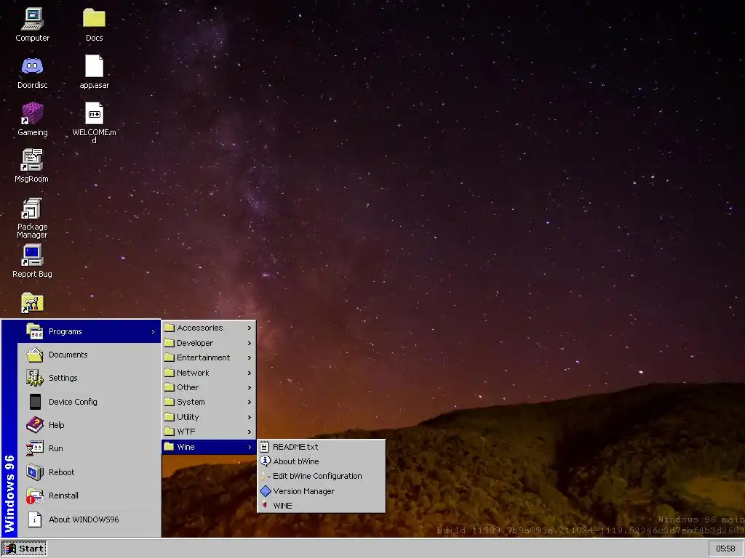Click the Start button on taskbar
Screen dimensions: 745x558
(x=24, y=549)
